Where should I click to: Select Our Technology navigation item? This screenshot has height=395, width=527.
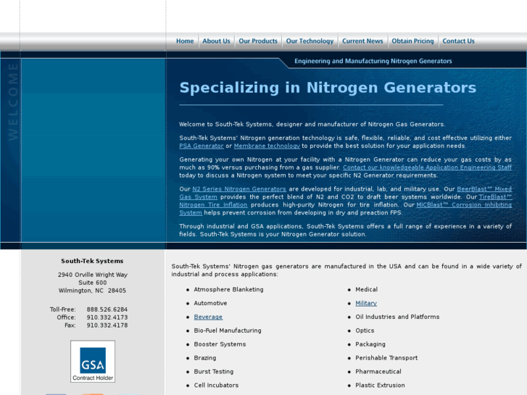(x=310, y=41)
